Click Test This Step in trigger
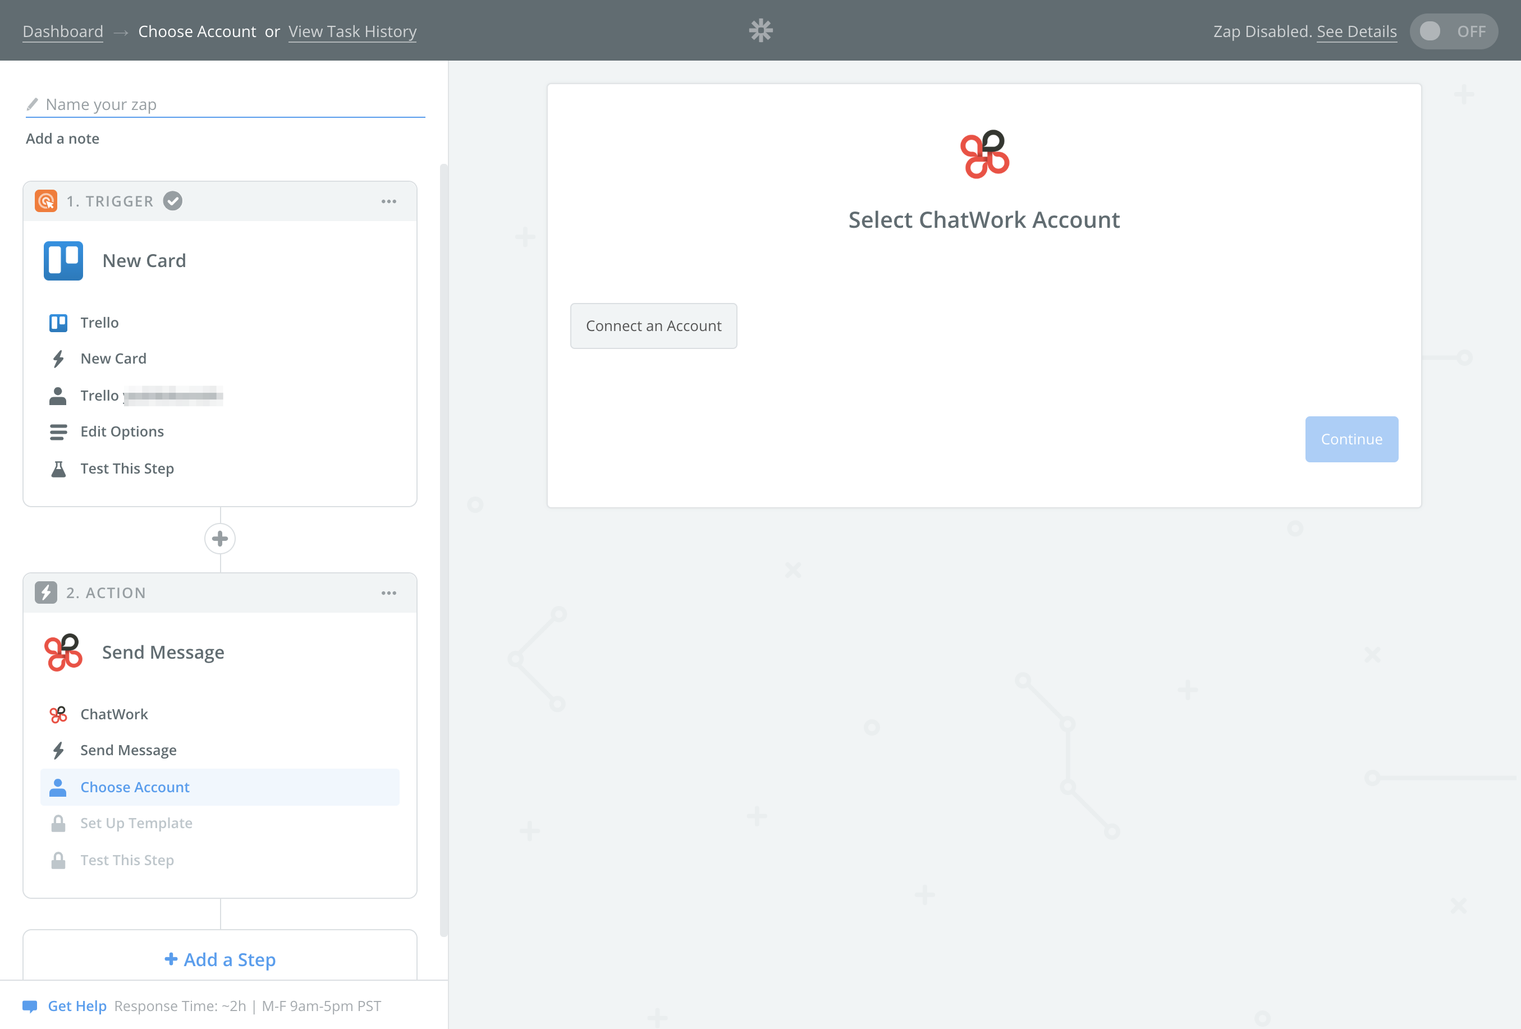The height and width of the screenshot is (1029, 1521). coord(127,467)
